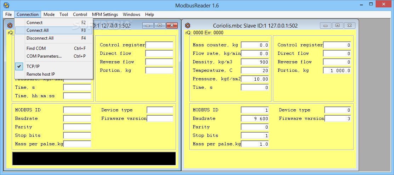Open COM Parameters... dialog from menu
Viewport: 394px width, 175px height.
pos(54,56)
